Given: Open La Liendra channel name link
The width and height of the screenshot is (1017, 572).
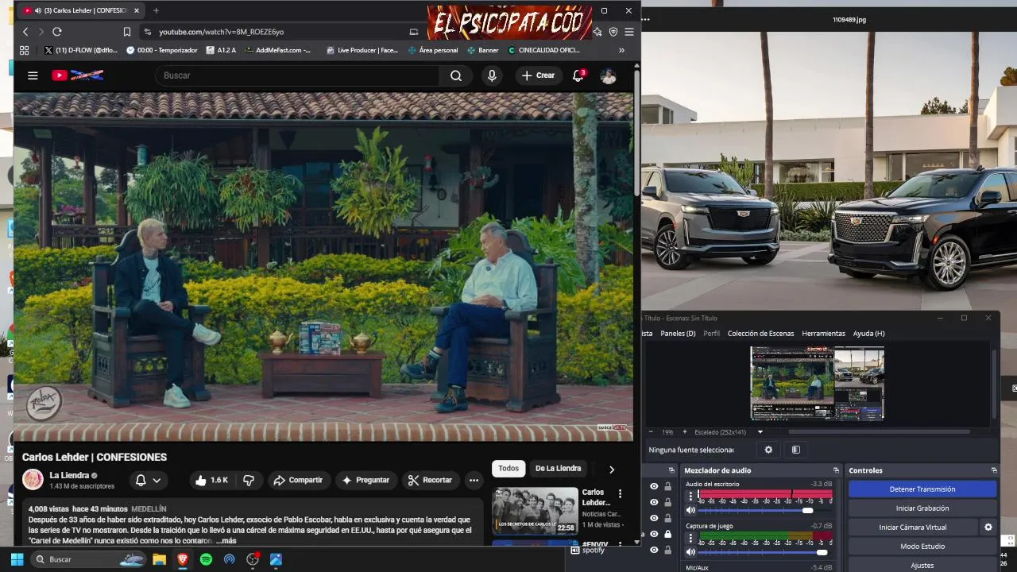Looking at the screenshot, I should [69, 475].
